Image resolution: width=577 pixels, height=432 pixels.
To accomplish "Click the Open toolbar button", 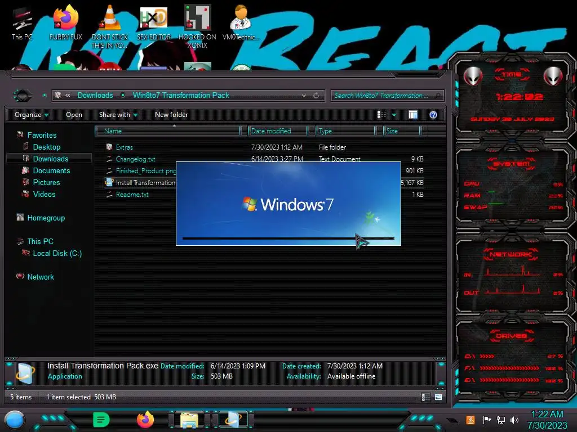I will [74, 115].
